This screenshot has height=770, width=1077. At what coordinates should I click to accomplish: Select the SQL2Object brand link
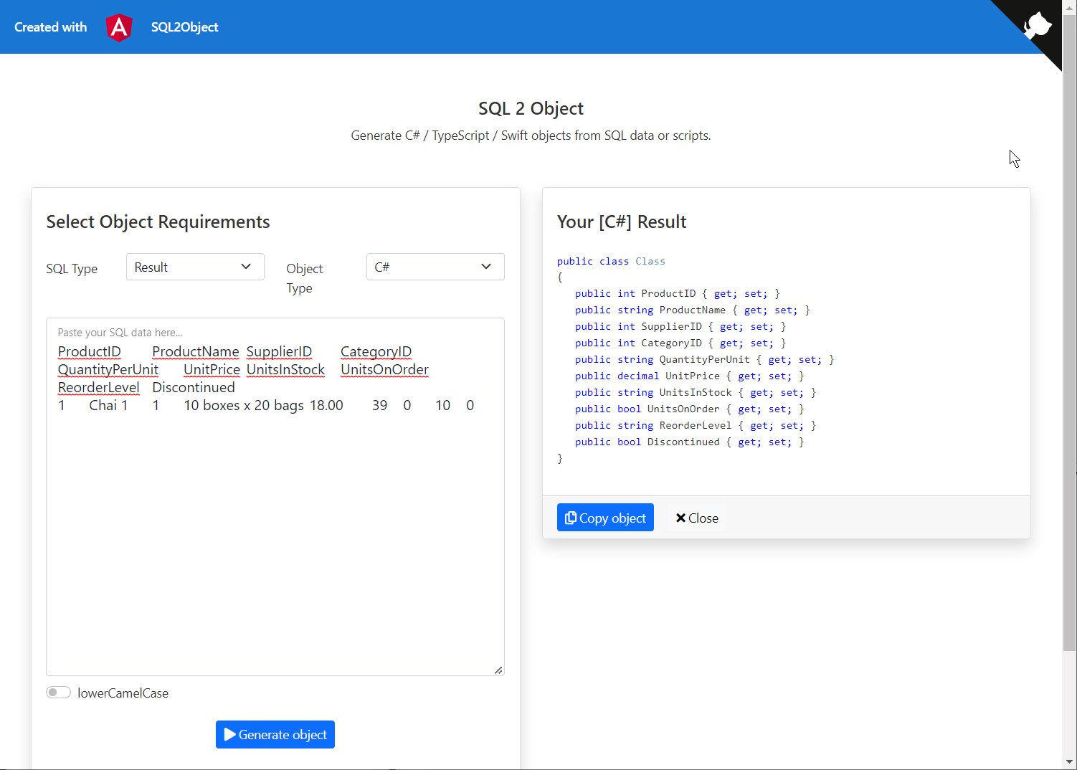coord(184,27)
